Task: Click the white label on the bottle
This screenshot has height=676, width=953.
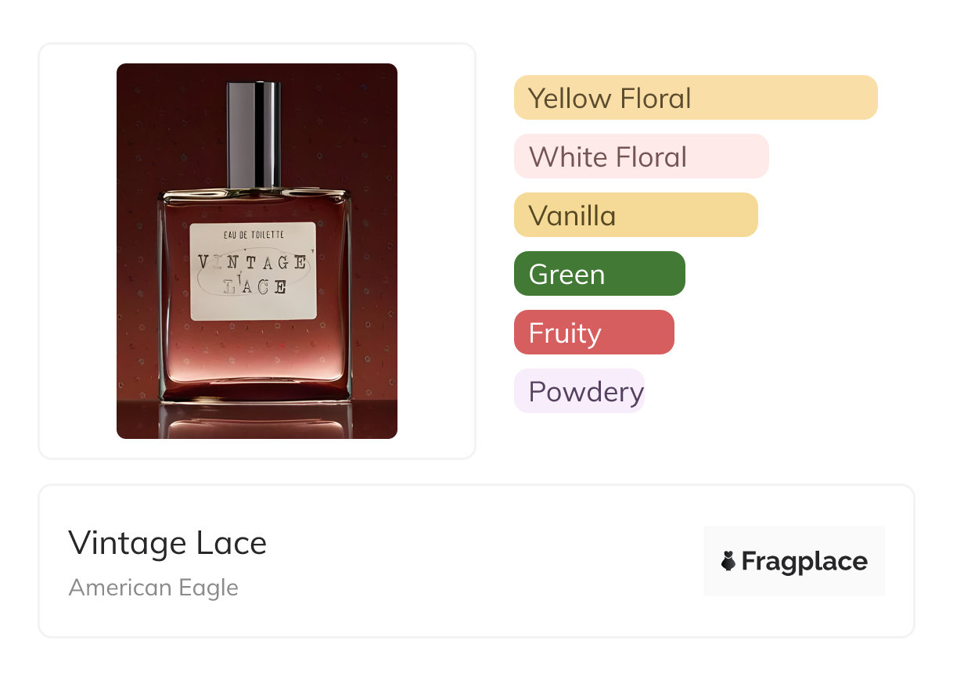Action: coord(254,271)
